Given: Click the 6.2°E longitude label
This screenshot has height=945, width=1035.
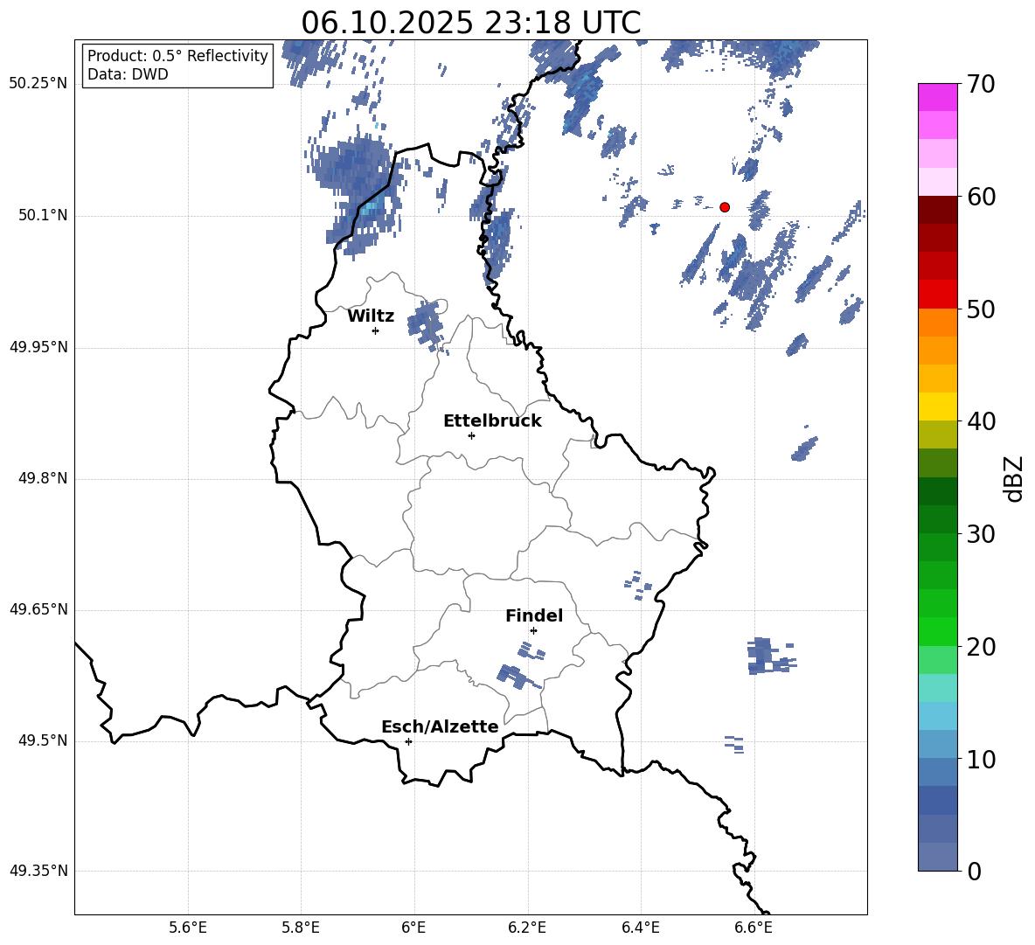Looking at the screenshot, I should (x=527, y=928).
